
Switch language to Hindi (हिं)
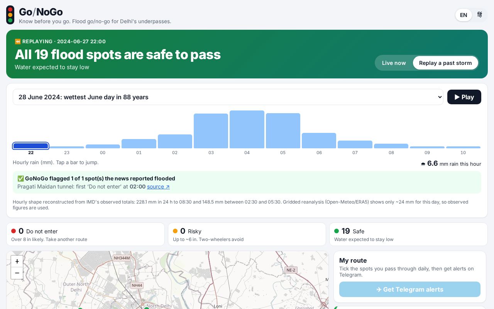pos(480,15)
